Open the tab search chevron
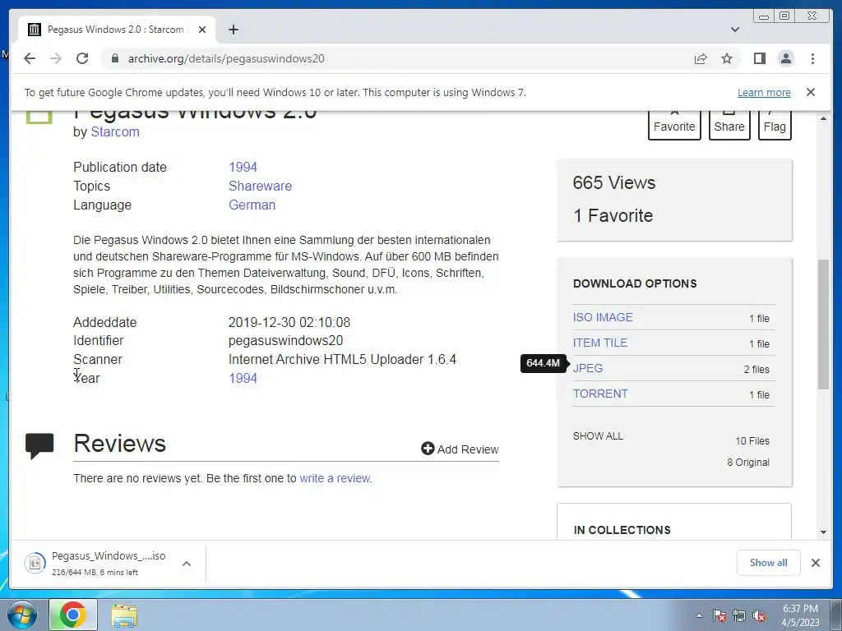 coord(735,30)
